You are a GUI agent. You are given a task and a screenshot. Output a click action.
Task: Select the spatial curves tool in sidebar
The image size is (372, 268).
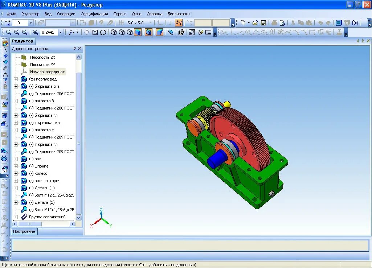[5, 50]
